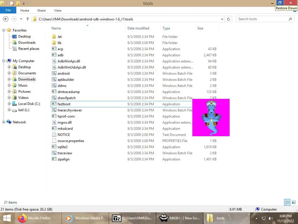Sort files by Date modified column
Image resolution: width=298 pixels, height=224 pixels.
(138, 28)
